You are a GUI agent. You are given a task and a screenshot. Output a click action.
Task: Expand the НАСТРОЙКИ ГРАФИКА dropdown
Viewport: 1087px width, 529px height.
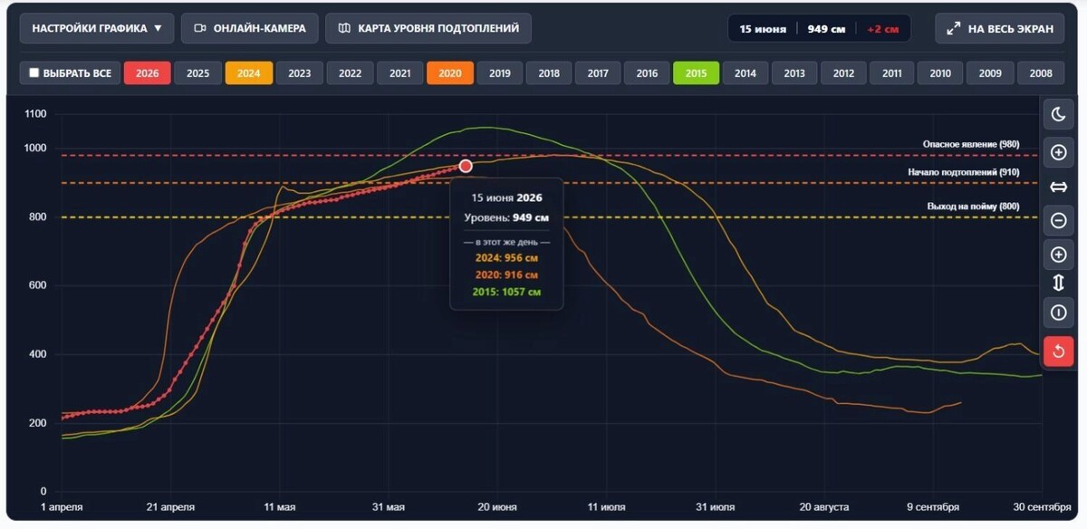pyautogui.click(x=97, y=28)
